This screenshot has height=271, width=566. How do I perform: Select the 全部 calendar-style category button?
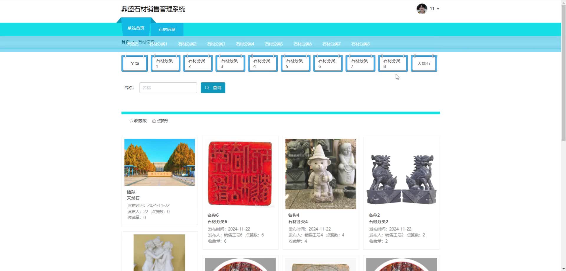135,63
